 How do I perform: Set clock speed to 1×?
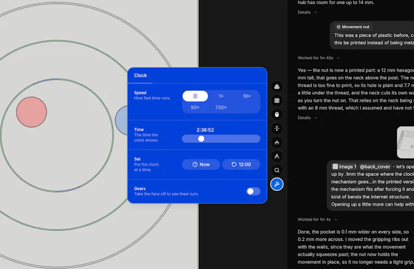tap(221, 96)
